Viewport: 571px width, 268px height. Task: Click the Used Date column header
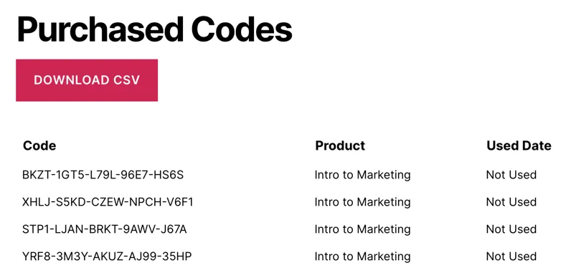click(x=519, y=145)
